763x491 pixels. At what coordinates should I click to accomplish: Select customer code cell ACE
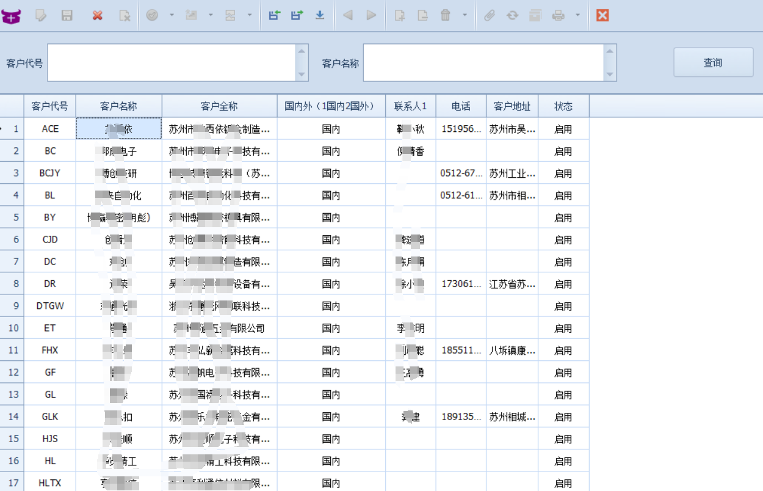[50, 129]
